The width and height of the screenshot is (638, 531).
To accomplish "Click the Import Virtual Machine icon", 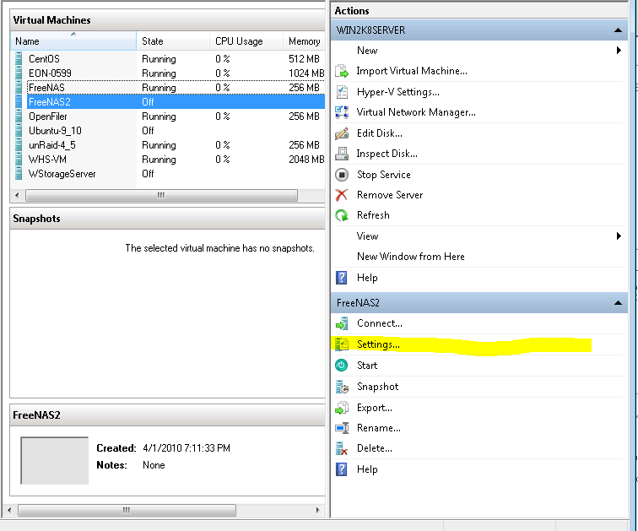I will pos(342,71).
